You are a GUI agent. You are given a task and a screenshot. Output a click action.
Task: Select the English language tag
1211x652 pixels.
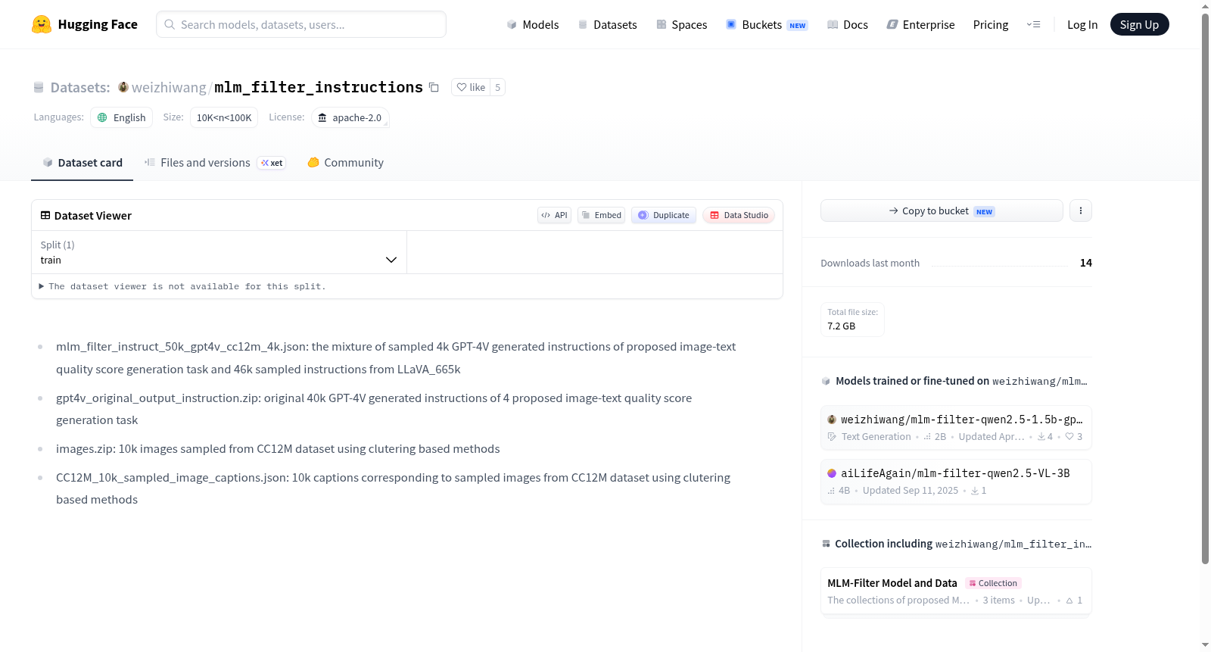pos(122,117)
